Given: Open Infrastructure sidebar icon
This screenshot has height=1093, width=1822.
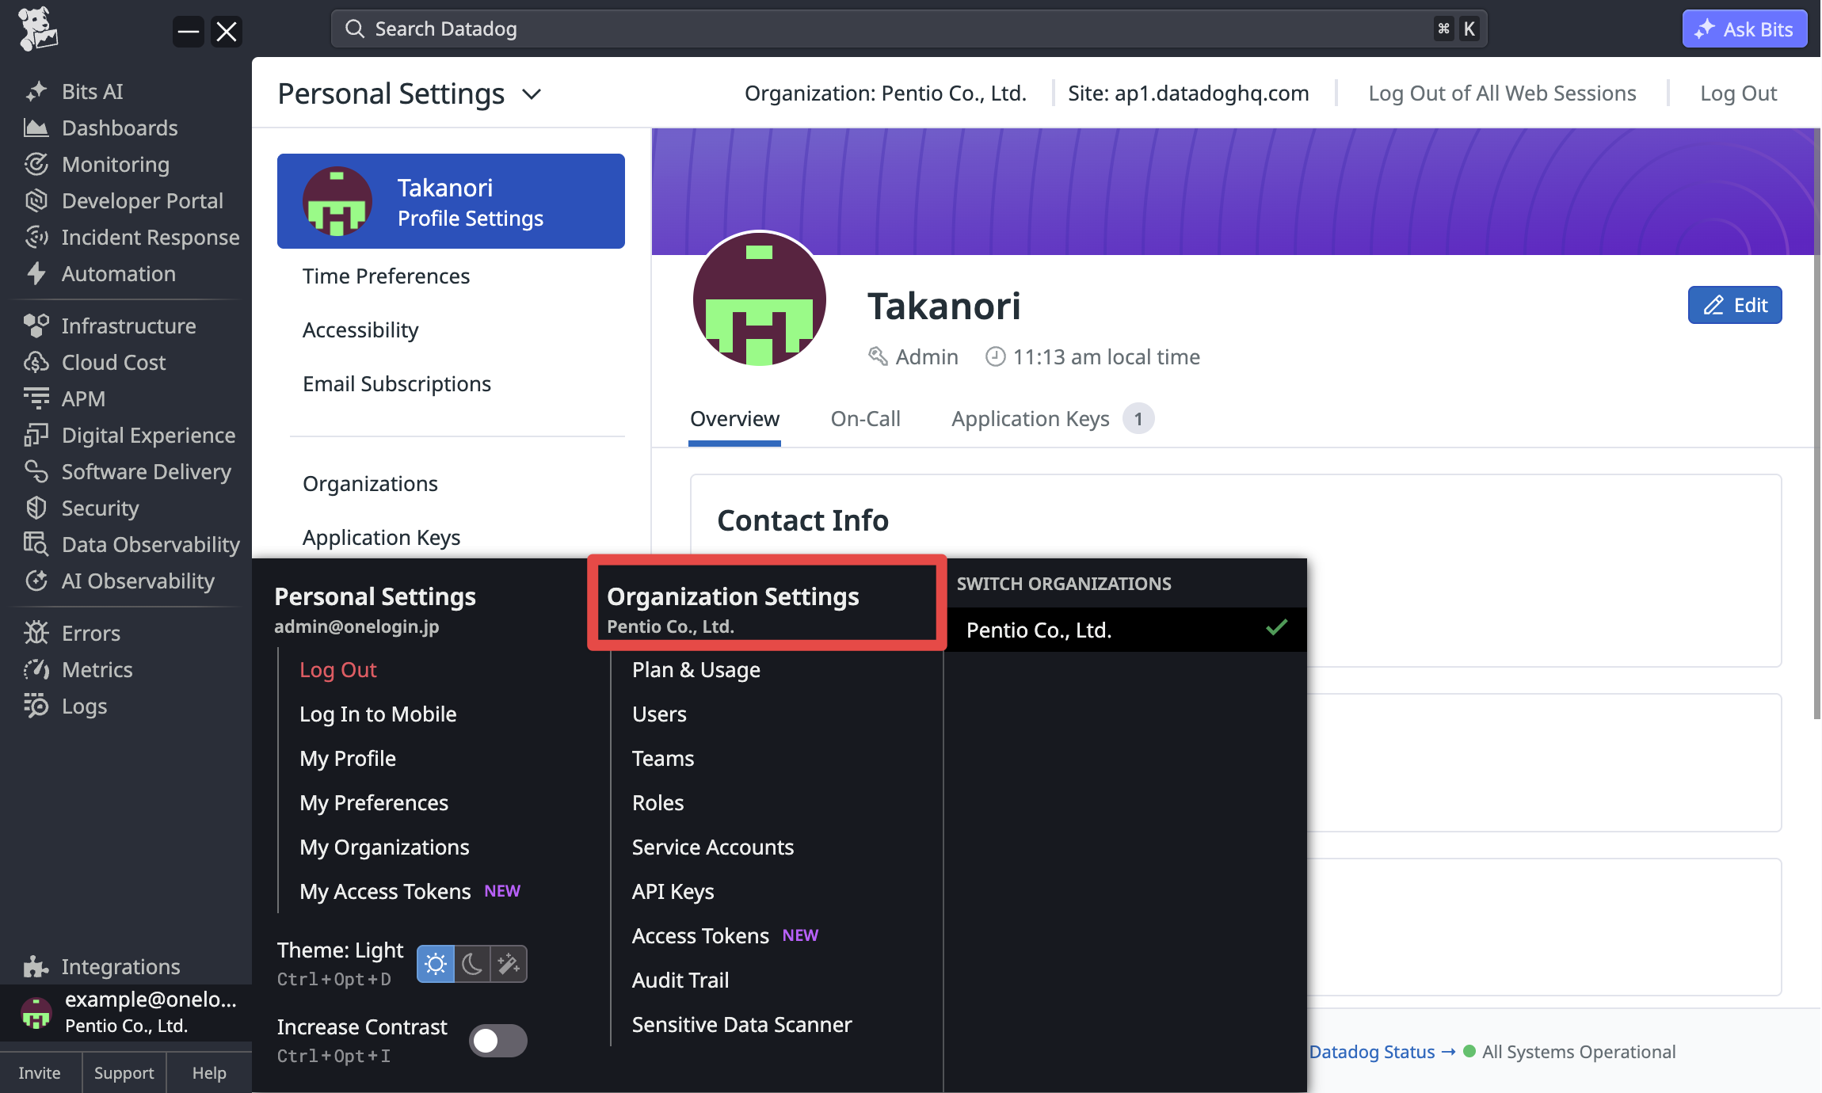Looking at the screenshot, I should tap(36, 326).
